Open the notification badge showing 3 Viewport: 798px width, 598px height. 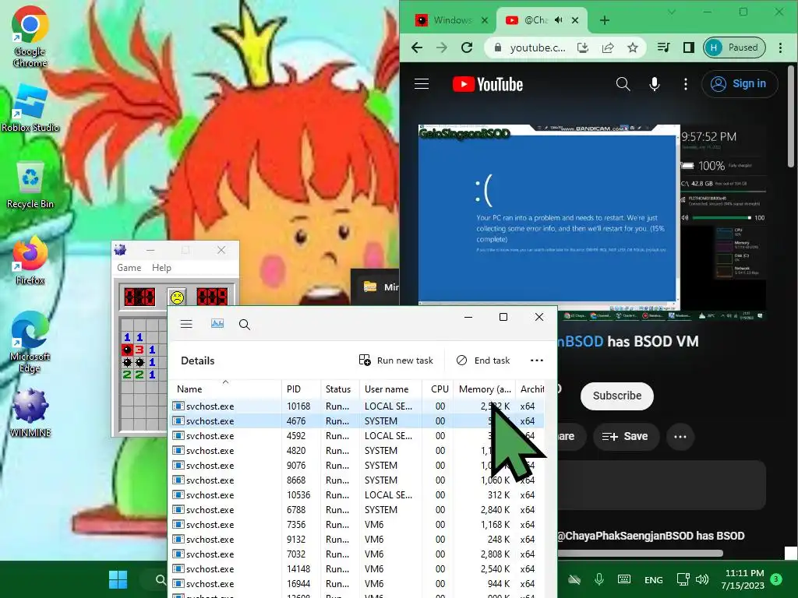[x=776, y=579]
